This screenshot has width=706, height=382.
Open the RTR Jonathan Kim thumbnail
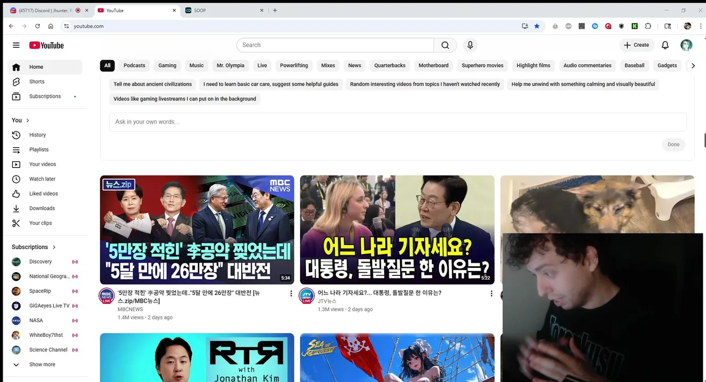(197, 358)
